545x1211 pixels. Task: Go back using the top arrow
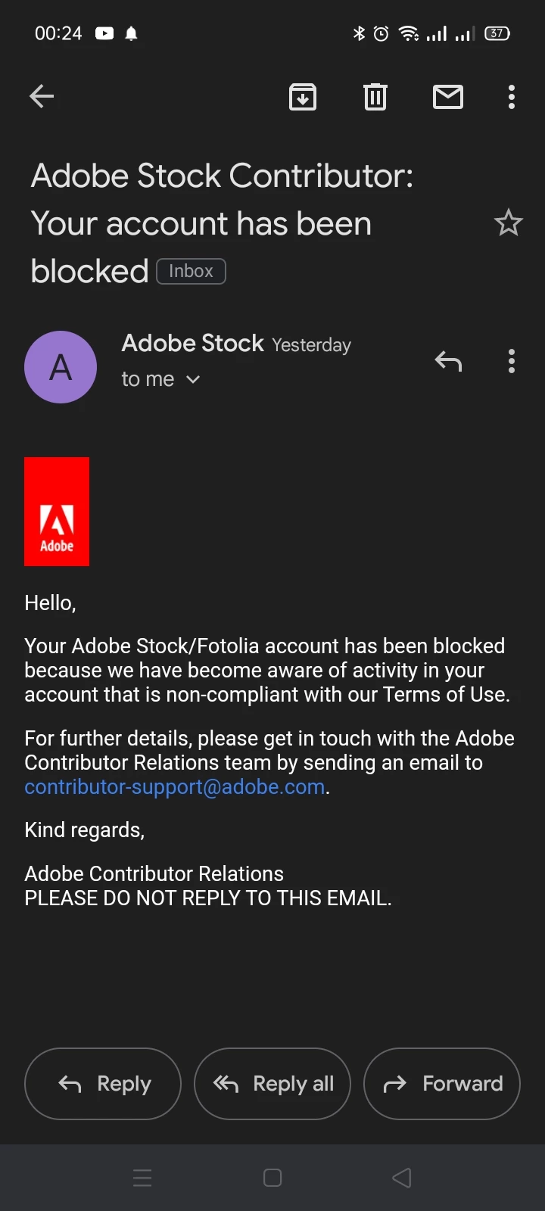pyautogui.click(x=42, y=96)
